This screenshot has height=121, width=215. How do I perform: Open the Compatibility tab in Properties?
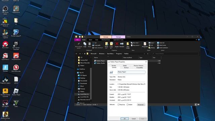pos(140,68)
